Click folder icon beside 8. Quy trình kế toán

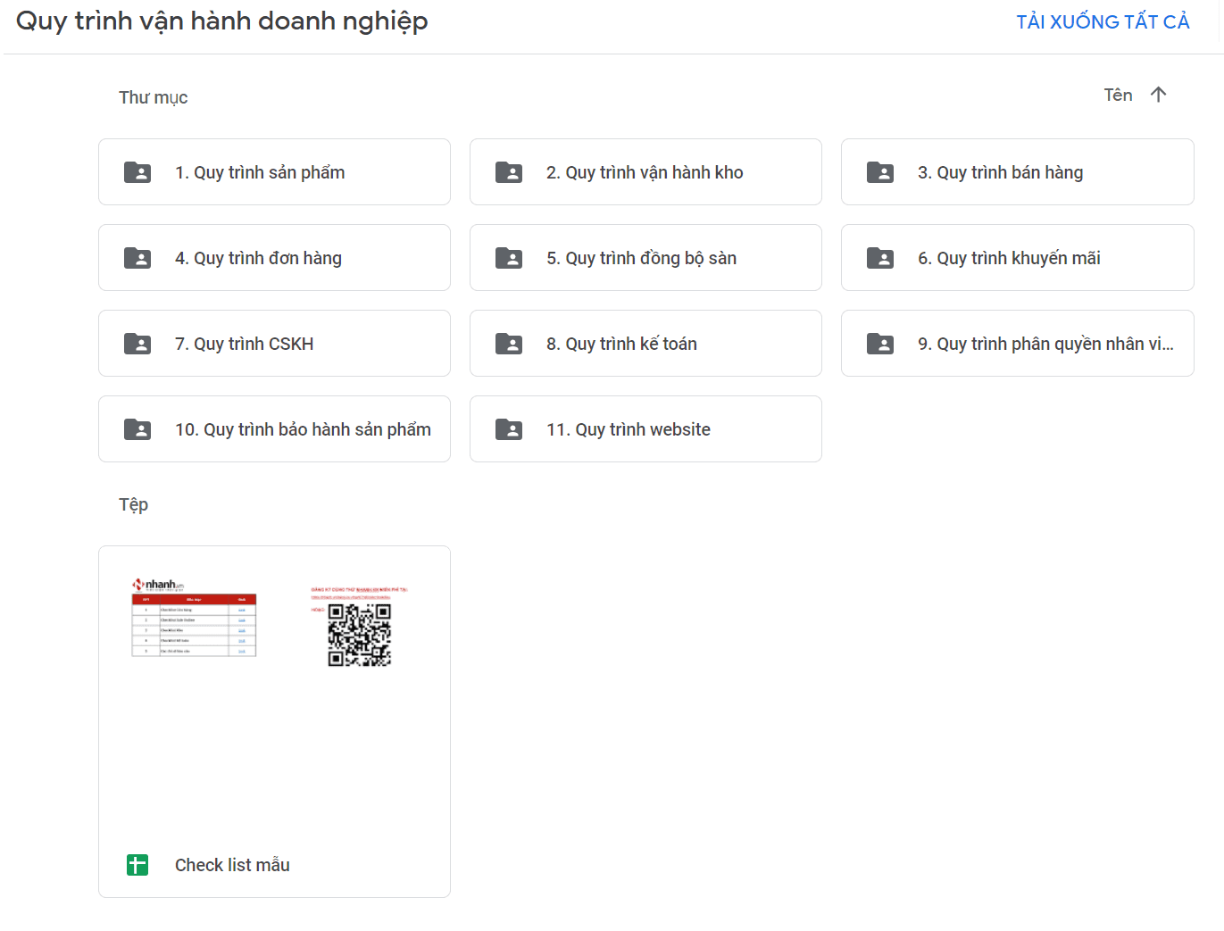tap(509, 344)
